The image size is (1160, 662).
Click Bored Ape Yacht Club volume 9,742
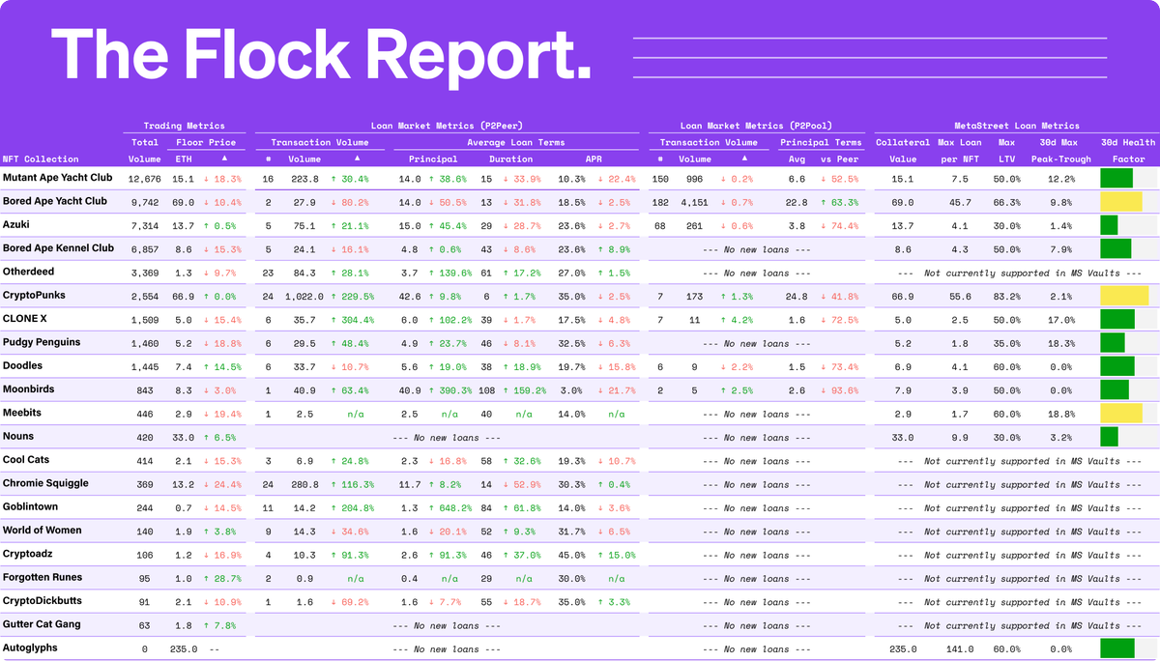click(147, 202)
